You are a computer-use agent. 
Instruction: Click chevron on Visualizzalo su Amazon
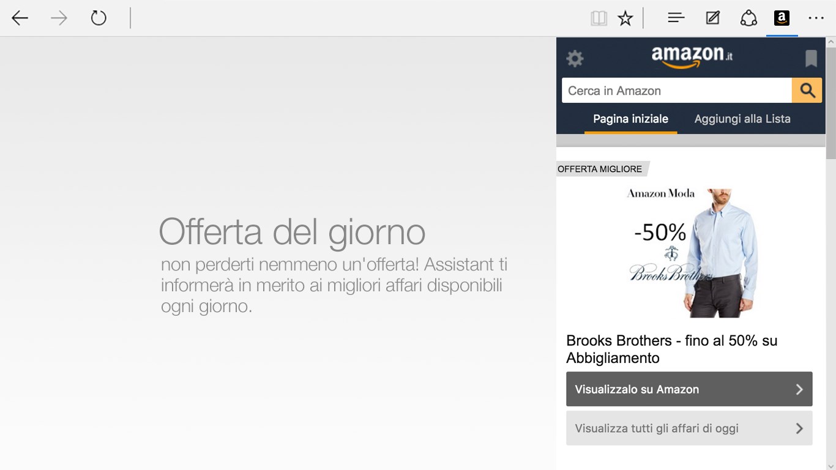799,389
